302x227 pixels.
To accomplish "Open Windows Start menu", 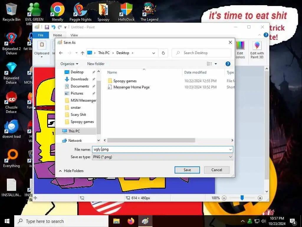I will (x=7, y=221).
